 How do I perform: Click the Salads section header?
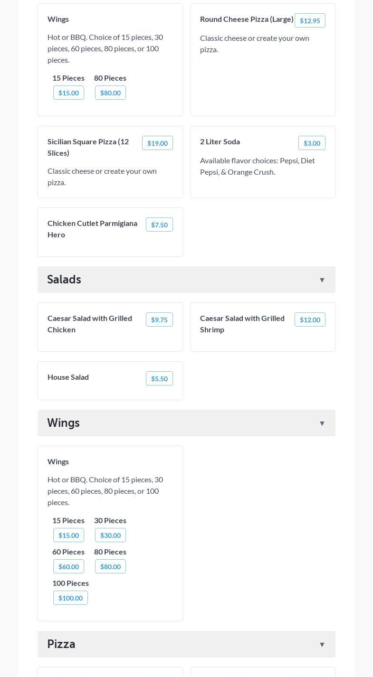pos(64,280)
